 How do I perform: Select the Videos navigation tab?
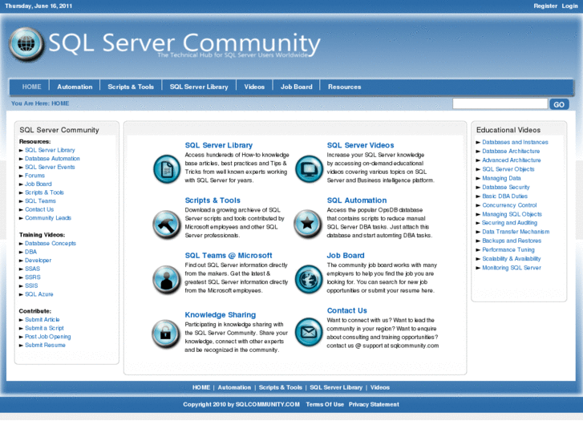click(254, 87)
